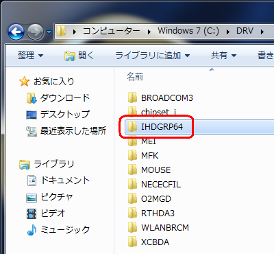Select the chipset_i folder name
The image size is (274, 254).
[159, 113]
